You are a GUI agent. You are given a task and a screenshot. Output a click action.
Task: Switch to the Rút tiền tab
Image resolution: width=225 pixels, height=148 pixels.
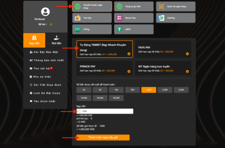pos(57,40)
